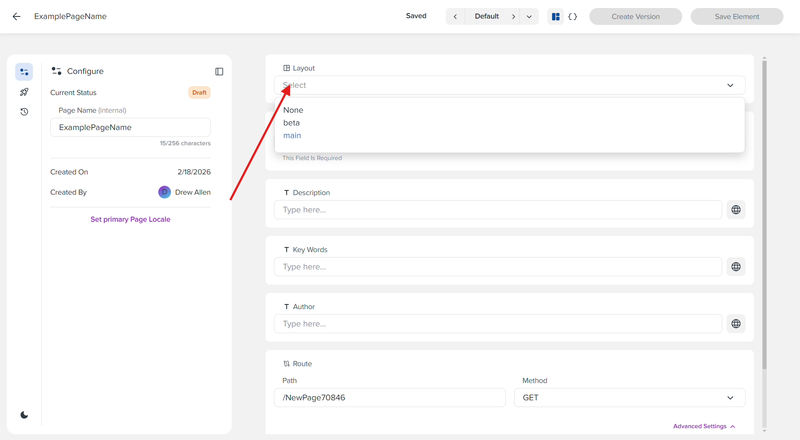The height and width of the screenshot is (440, 800).
Task: Open the version history panel
Action: click(x=24, y=111)
